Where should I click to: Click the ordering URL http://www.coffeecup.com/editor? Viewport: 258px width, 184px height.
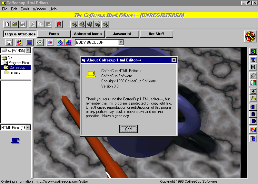click(x=62, y=181)
